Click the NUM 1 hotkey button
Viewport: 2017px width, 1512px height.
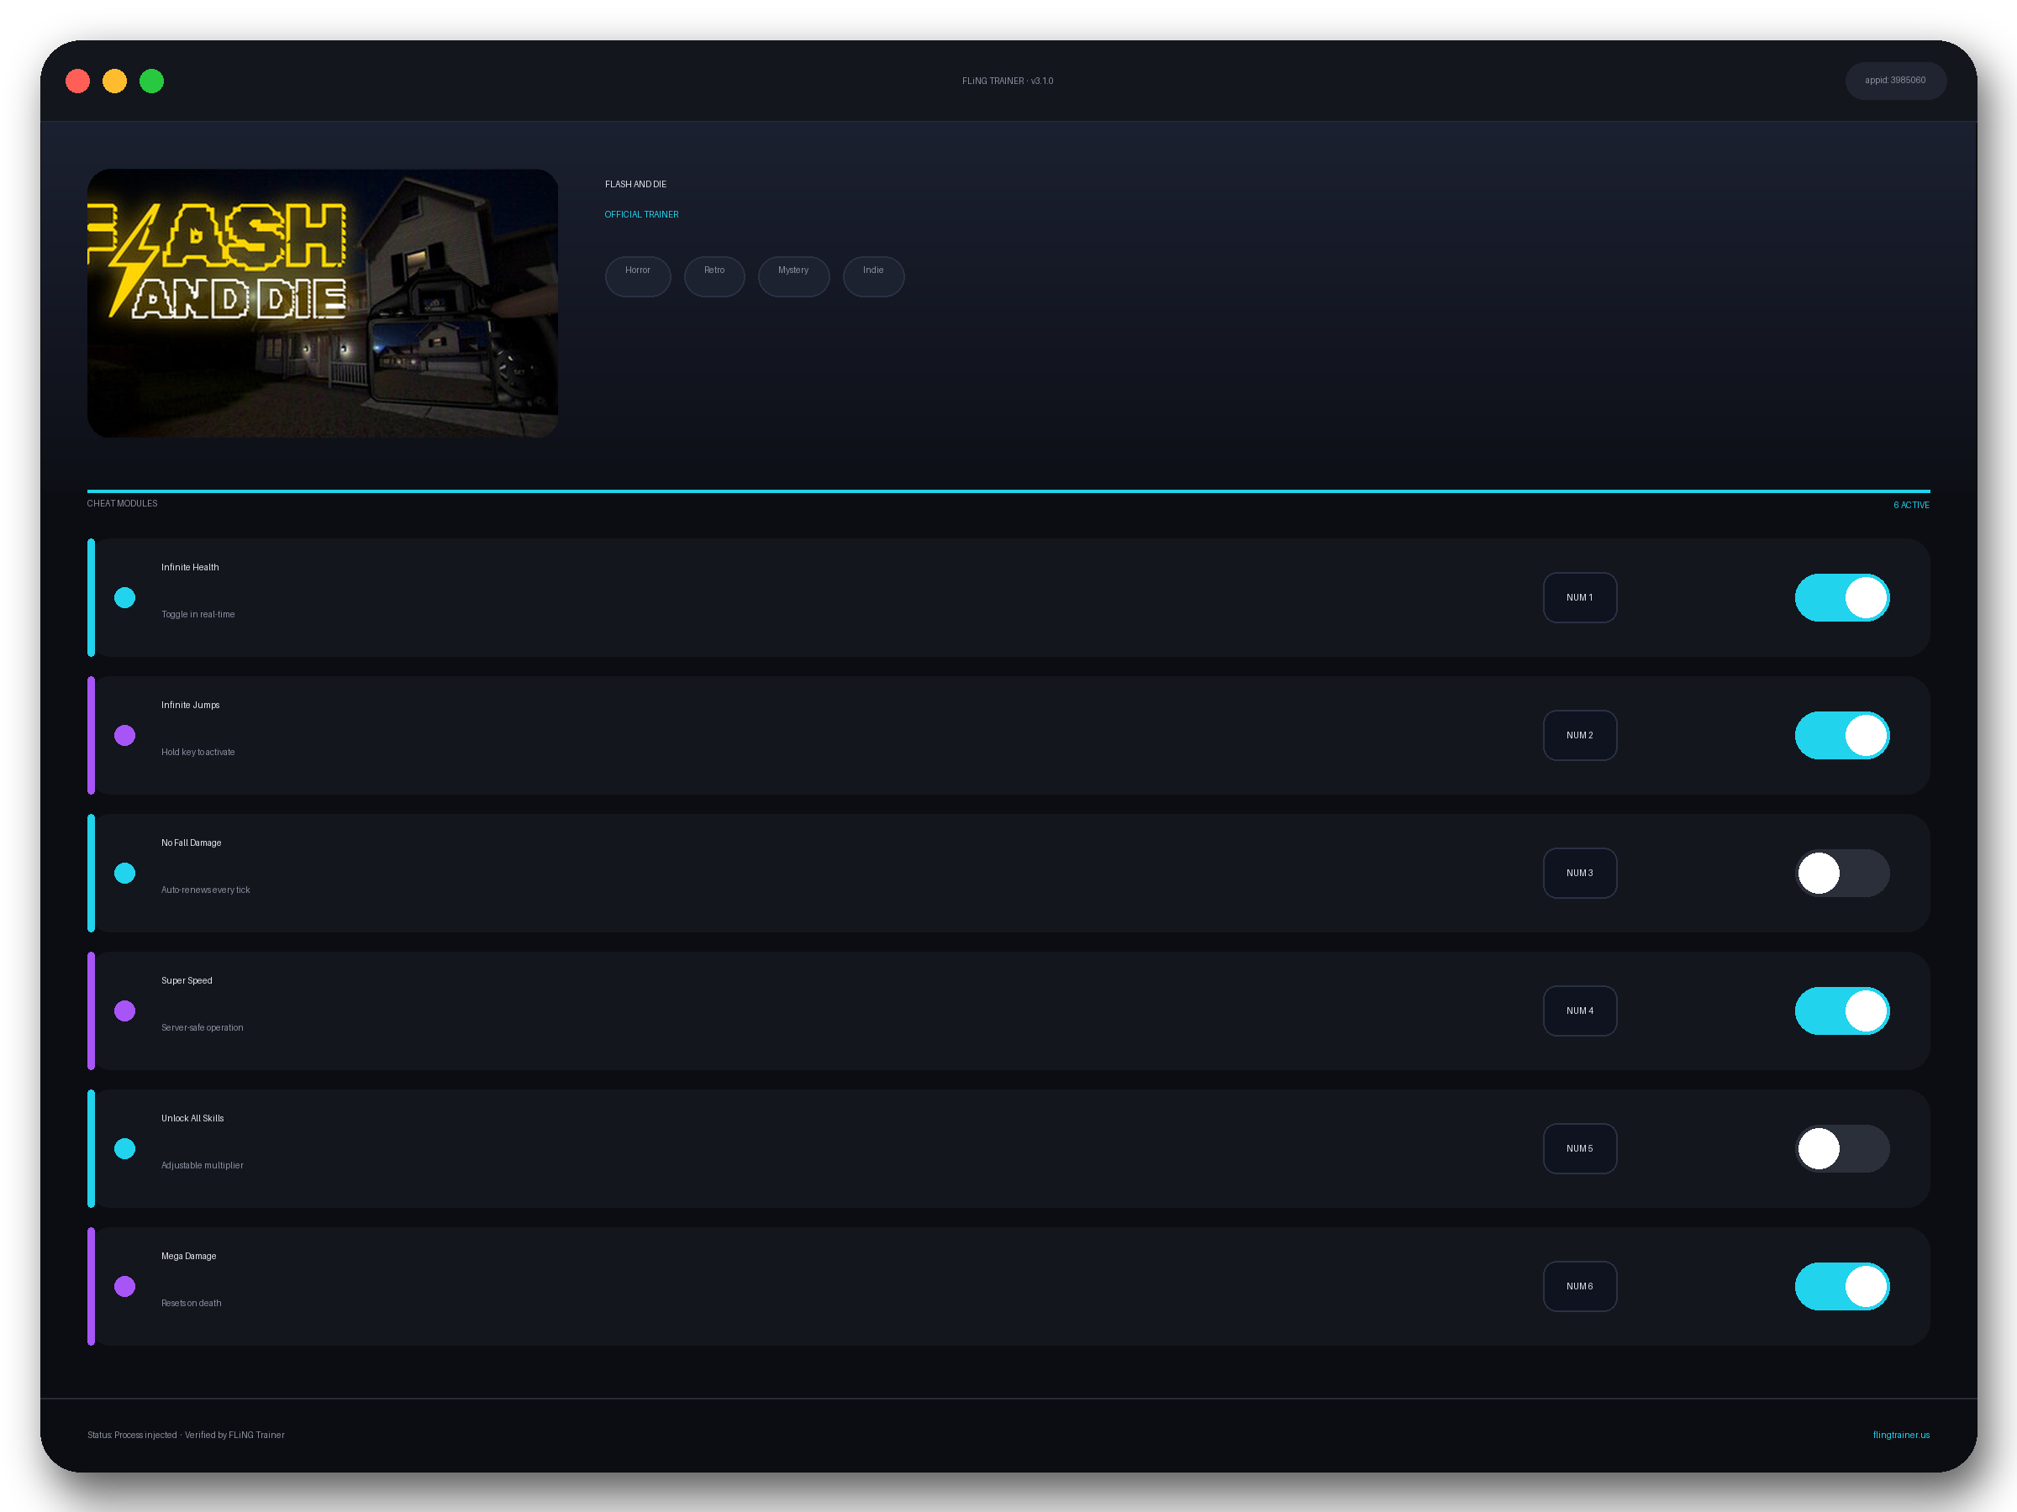(x=1579, y=598)
